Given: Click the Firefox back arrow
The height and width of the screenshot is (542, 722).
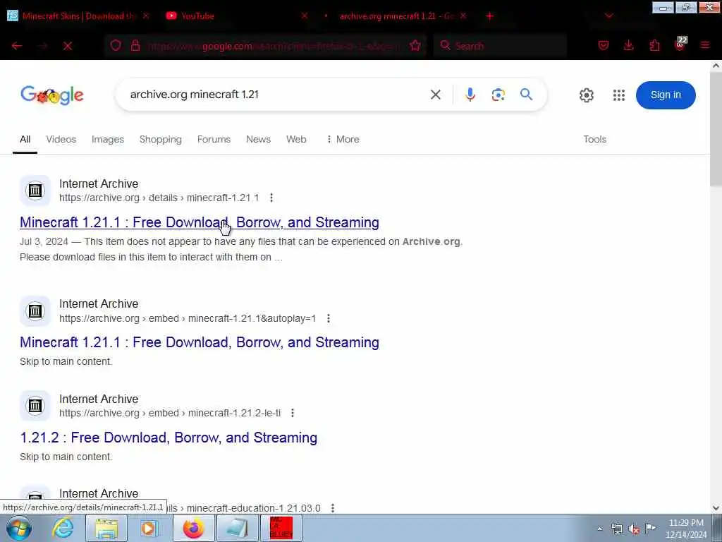Looking at the screenshot, I should coord(17,46).
